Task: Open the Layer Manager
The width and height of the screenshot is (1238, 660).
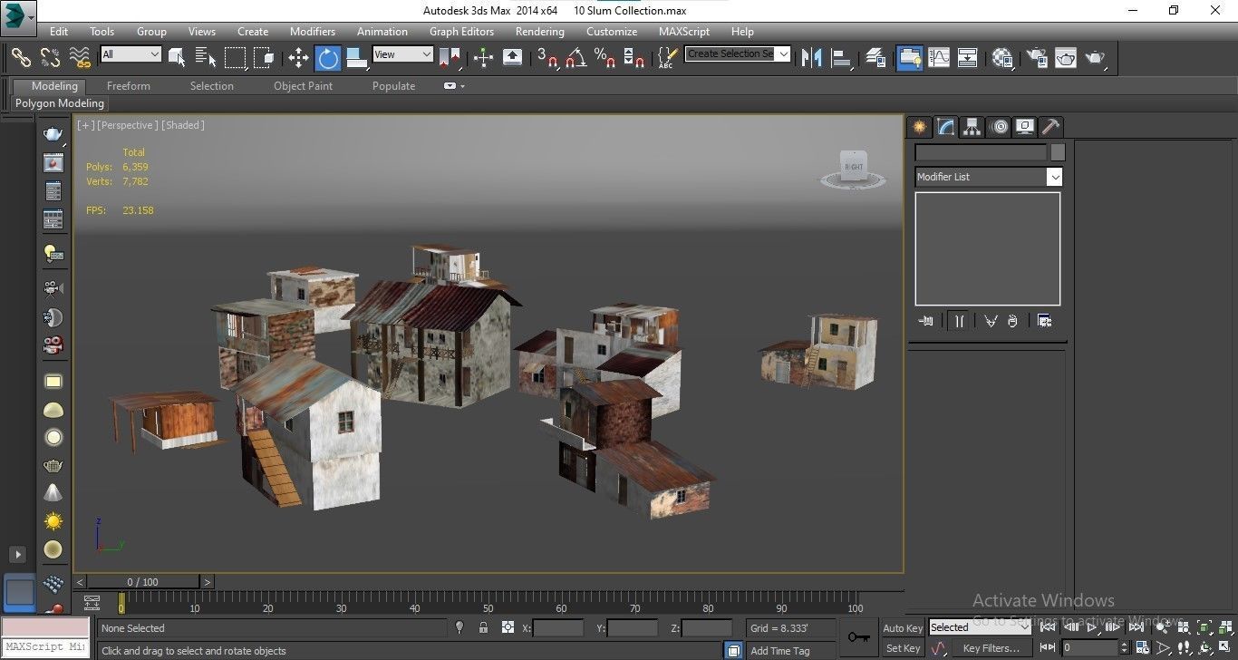Action: 875,57
